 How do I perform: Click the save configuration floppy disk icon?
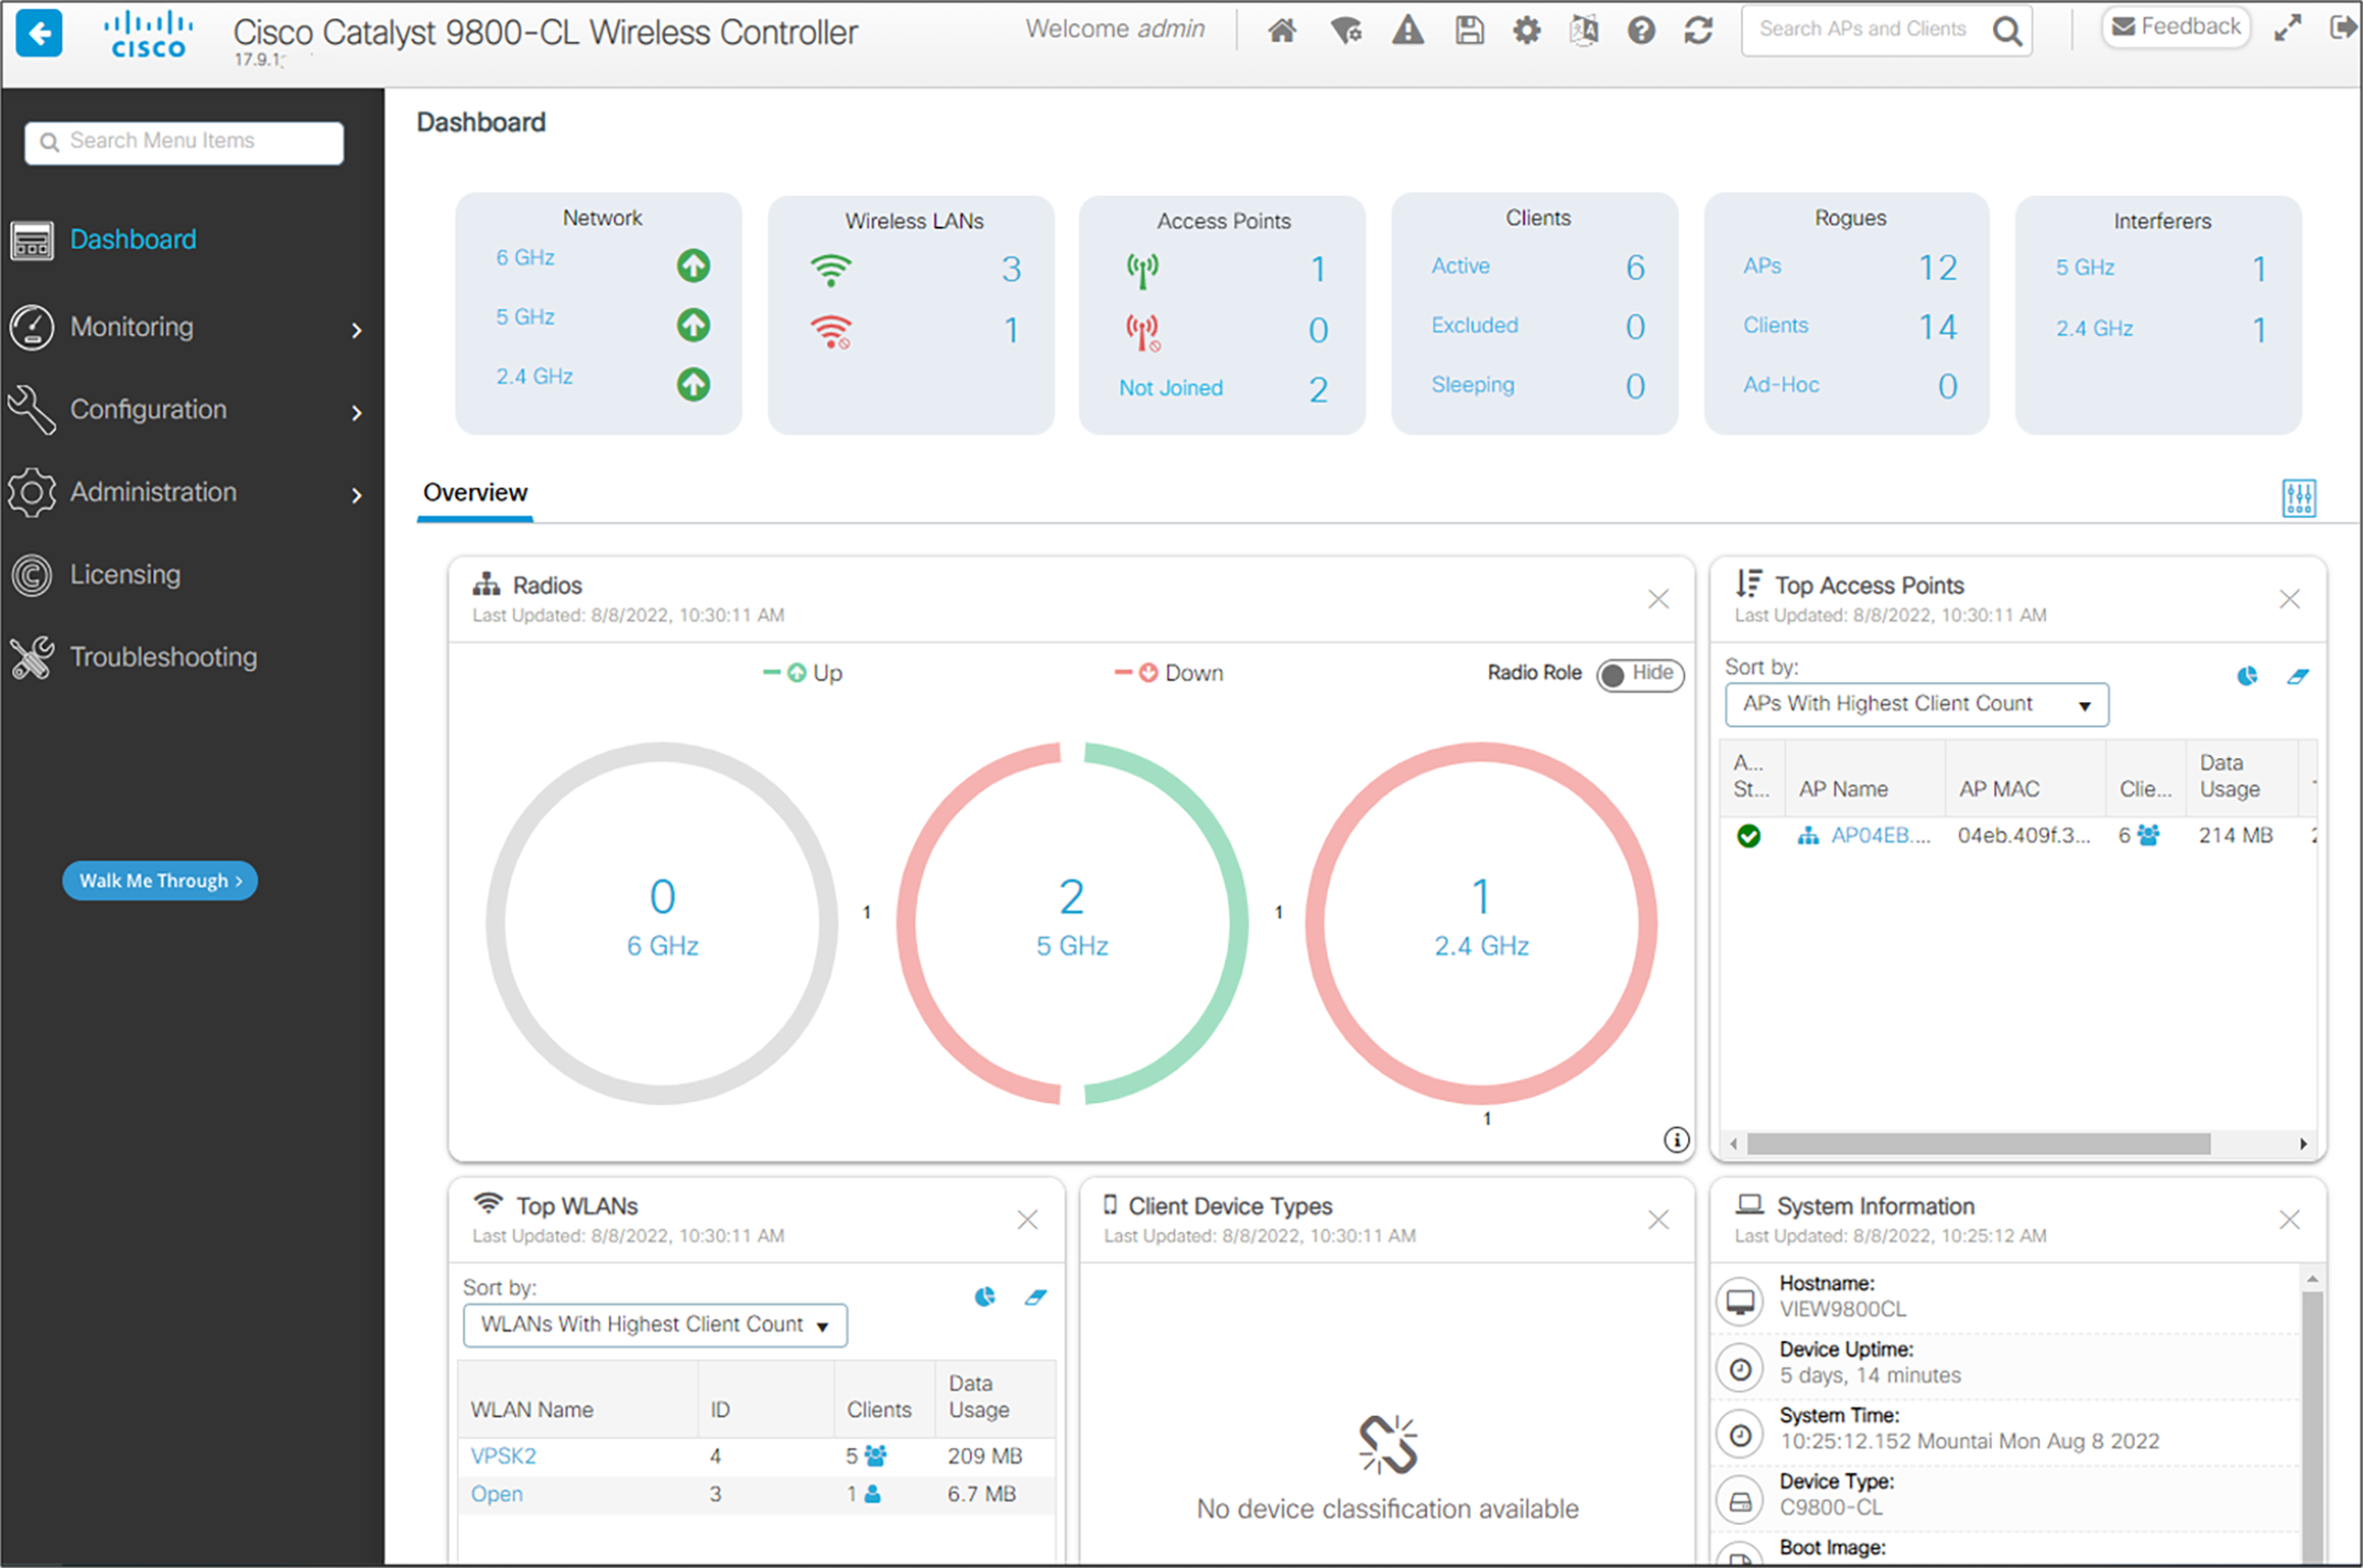tap(1468, 31)
